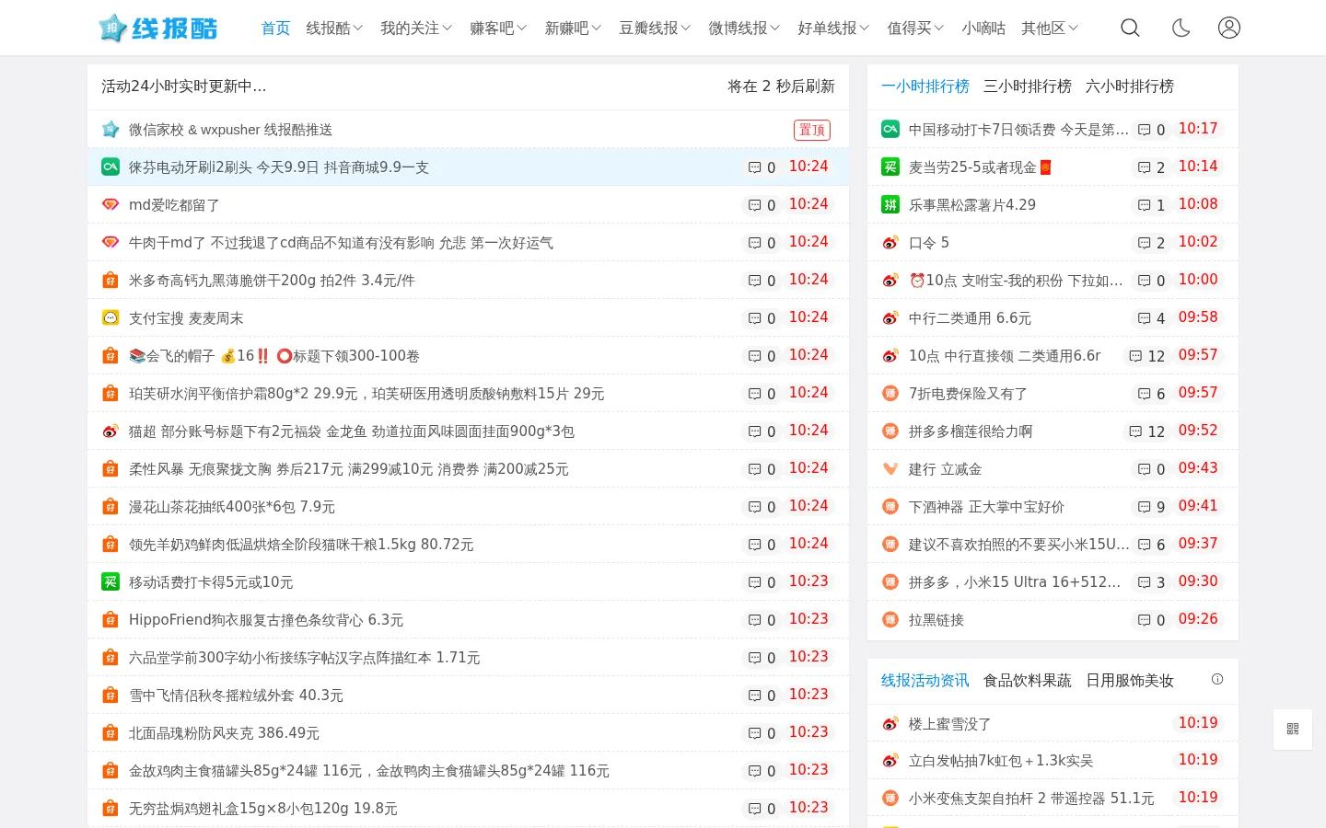Click the icon beside 建行 立减金
Screen dimensions: 1326x828
point(890,468)
